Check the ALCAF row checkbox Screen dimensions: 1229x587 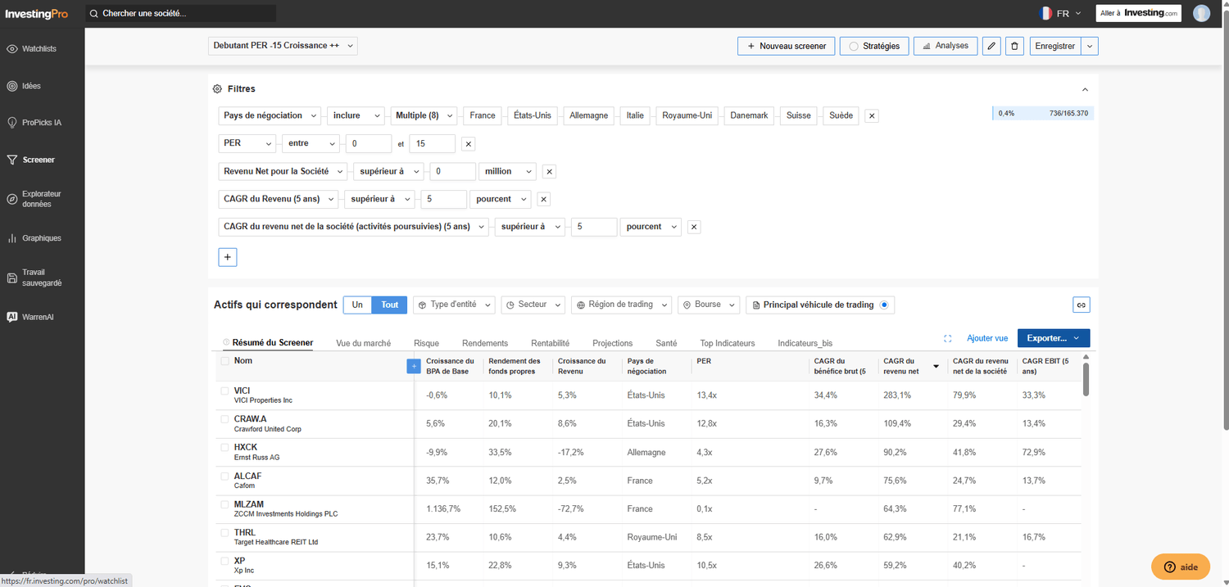(x=225, y=476)
